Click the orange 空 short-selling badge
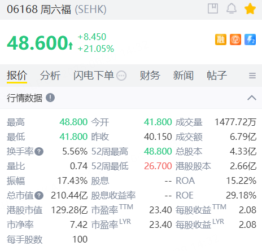The width and height of the screenshot is (262, 251). coord(235,39)
